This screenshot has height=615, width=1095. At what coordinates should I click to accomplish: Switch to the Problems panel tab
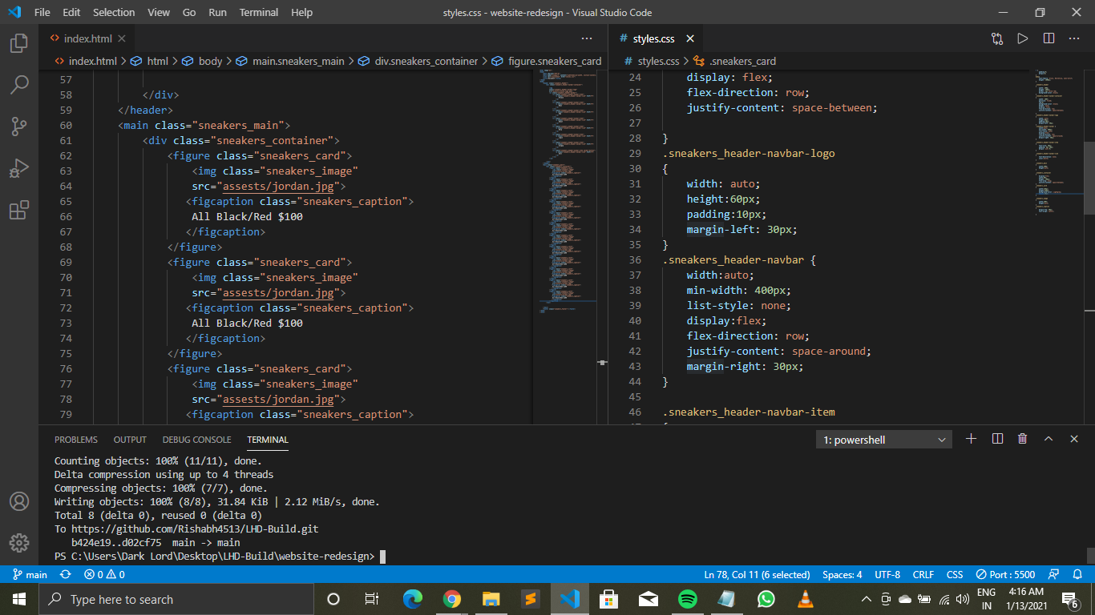76,440
